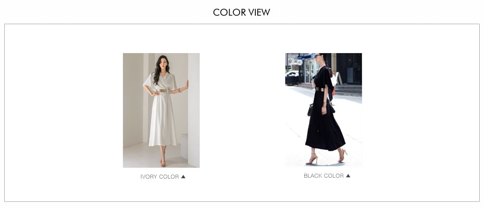
Task: Click the triangle icon beside BLACK COLOR
Action: [x=348, y=176]
